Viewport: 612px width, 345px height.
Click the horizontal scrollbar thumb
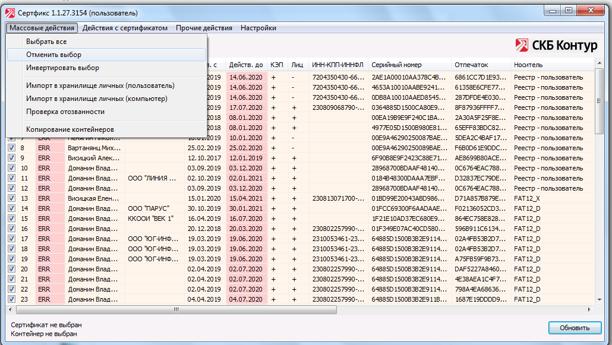point(176,309)
